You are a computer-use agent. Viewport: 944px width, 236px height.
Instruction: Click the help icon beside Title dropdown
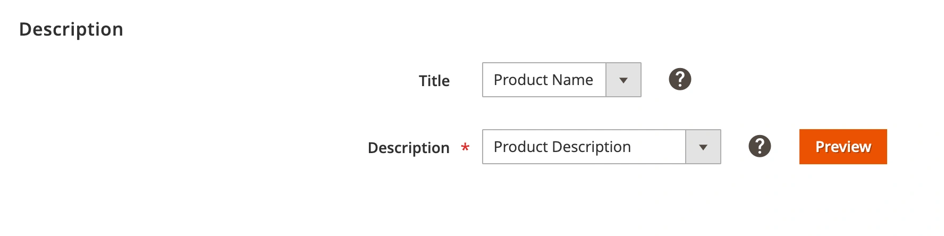[680, 80]
